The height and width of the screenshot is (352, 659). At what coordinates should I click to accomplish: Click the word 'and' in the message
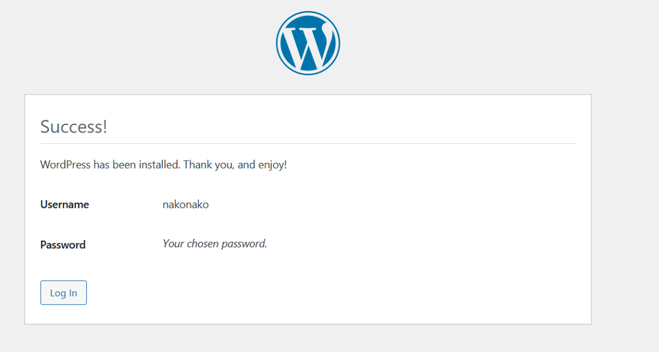point(246,165)
